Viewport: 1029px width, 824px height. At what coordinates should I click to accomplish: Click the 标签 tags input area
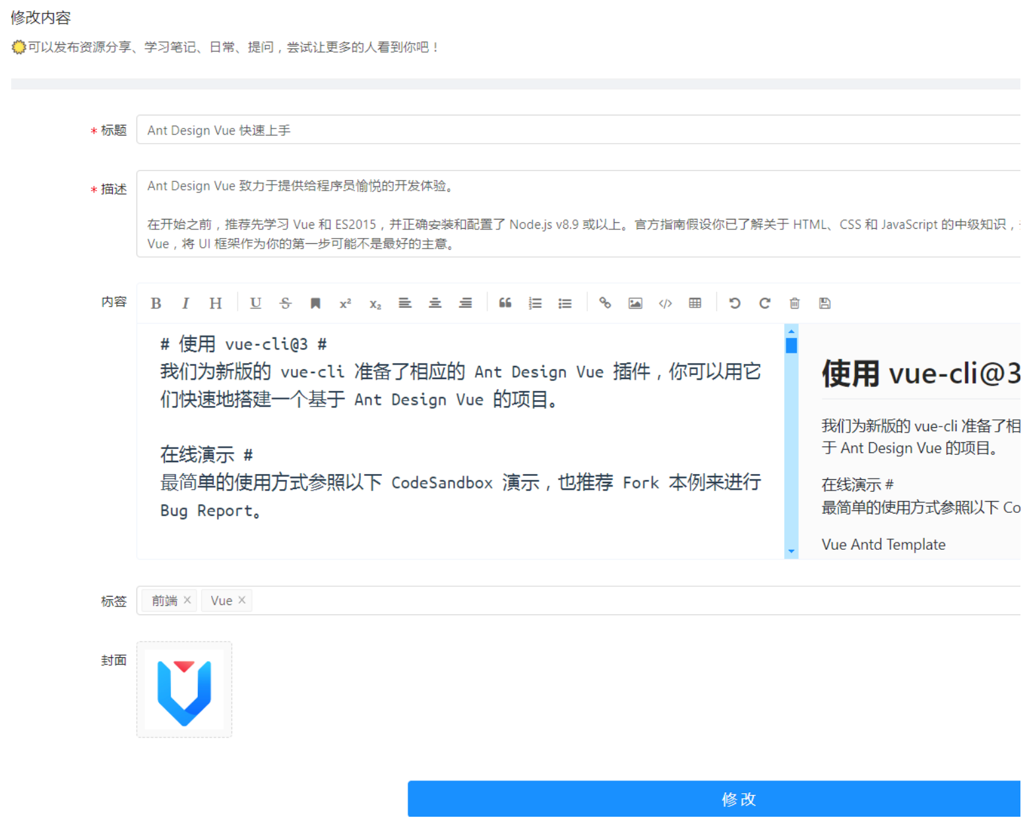578,601
